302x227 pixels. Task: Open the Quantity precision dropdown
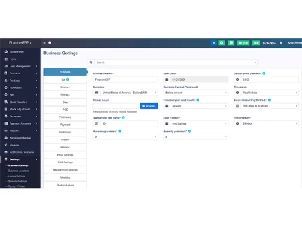[196, 137]
